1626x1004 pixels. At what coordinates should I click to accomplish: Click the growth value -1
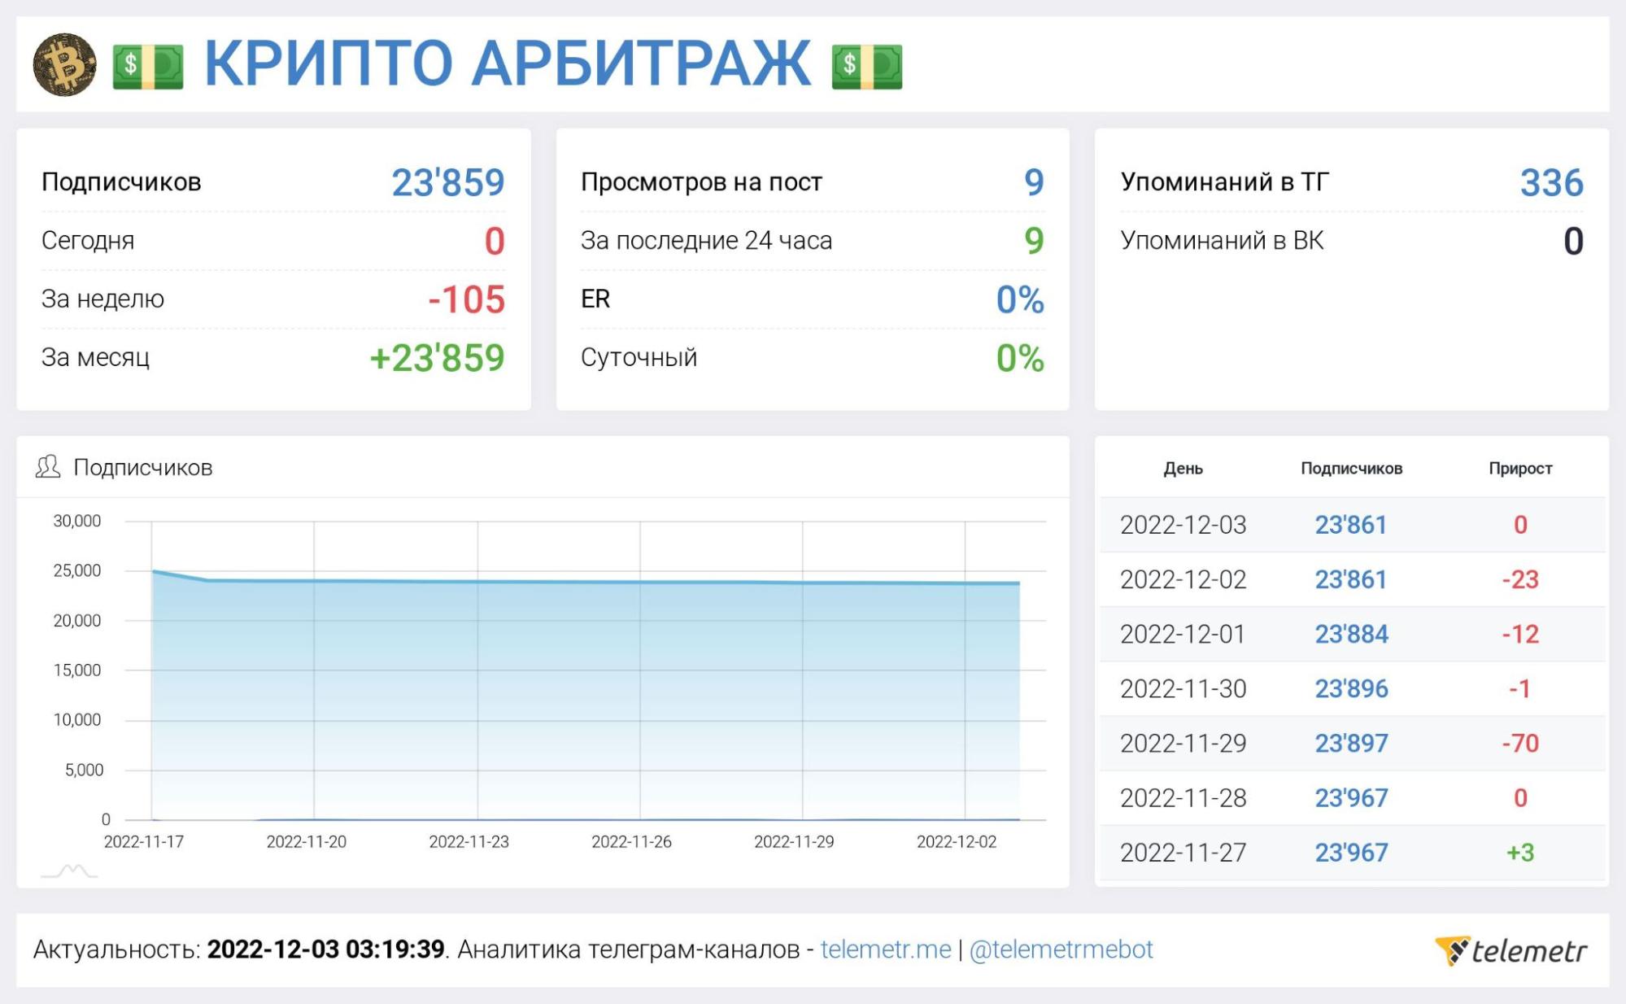(1520, 688)
